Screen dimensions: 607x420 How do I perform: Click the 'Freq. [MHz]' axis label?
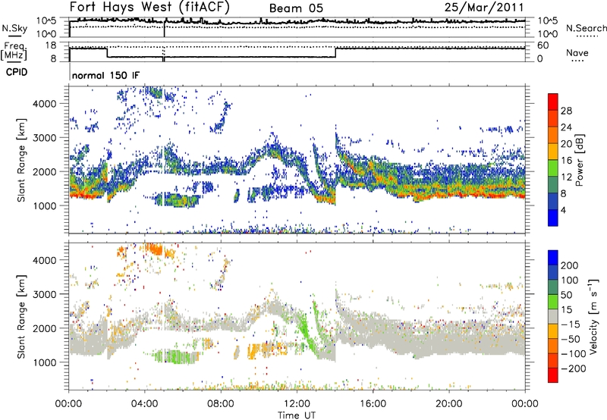tap(14, 51)
